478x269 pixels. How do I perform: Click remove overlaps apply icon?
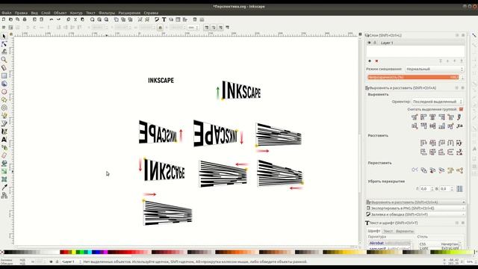459,189
